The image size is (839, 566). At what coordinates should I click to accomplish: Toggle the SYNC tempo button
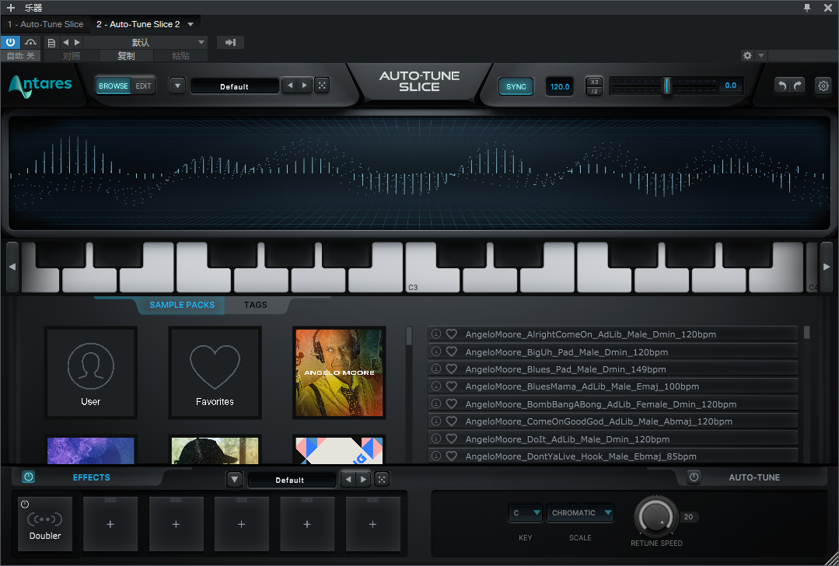(516, 86)
